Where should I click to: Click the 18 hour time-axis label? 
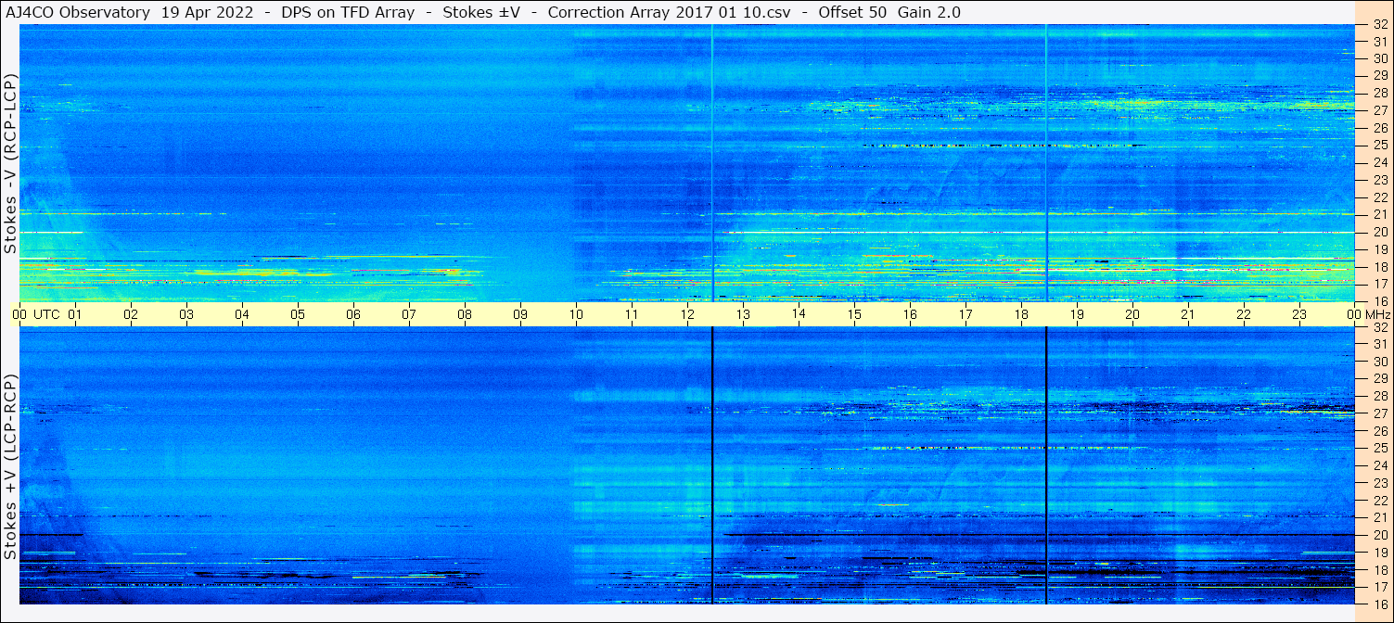(x=1021, y=314)
